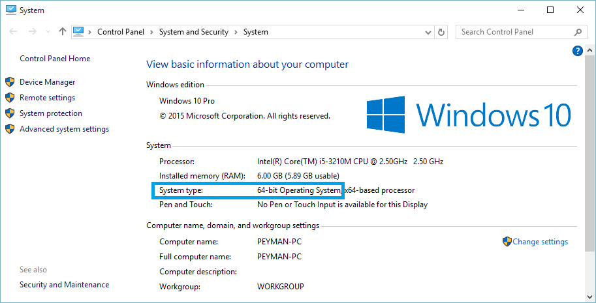Click Change settings link
Image resolution: width=596 pixels, height=303 pixels.
click(540, 242)
